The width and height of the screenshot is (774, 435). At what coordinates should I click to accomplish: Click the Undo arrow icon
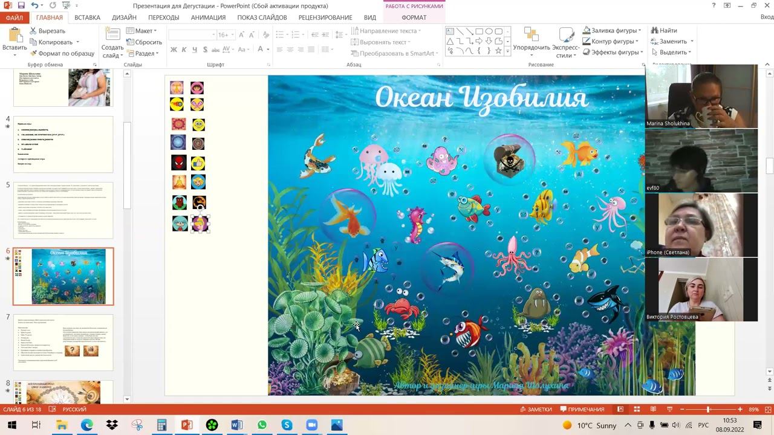pos(34,5)
